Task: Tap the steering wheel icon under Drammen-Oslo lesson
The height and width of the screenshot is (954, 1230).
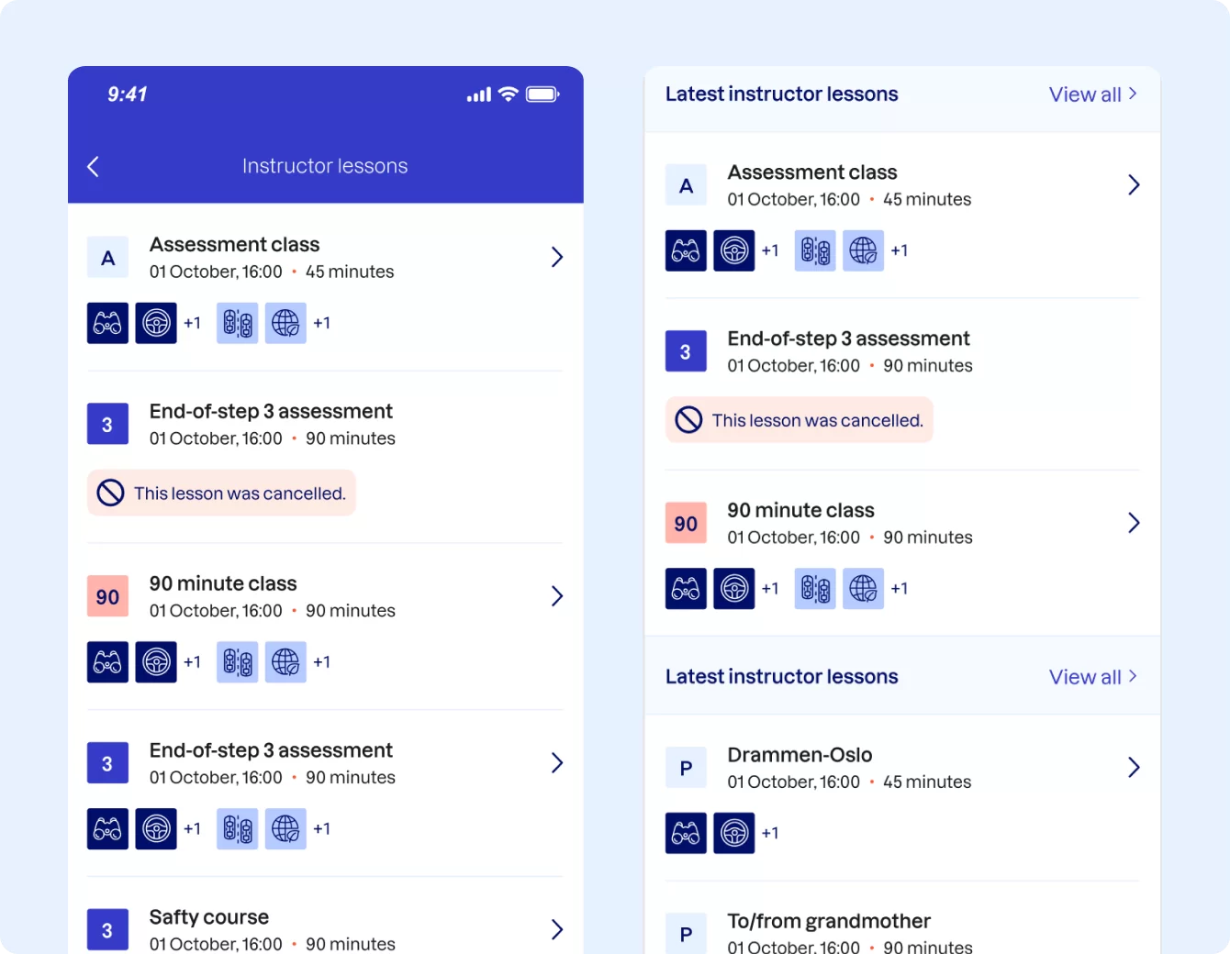Action: (x=734, y=833)
